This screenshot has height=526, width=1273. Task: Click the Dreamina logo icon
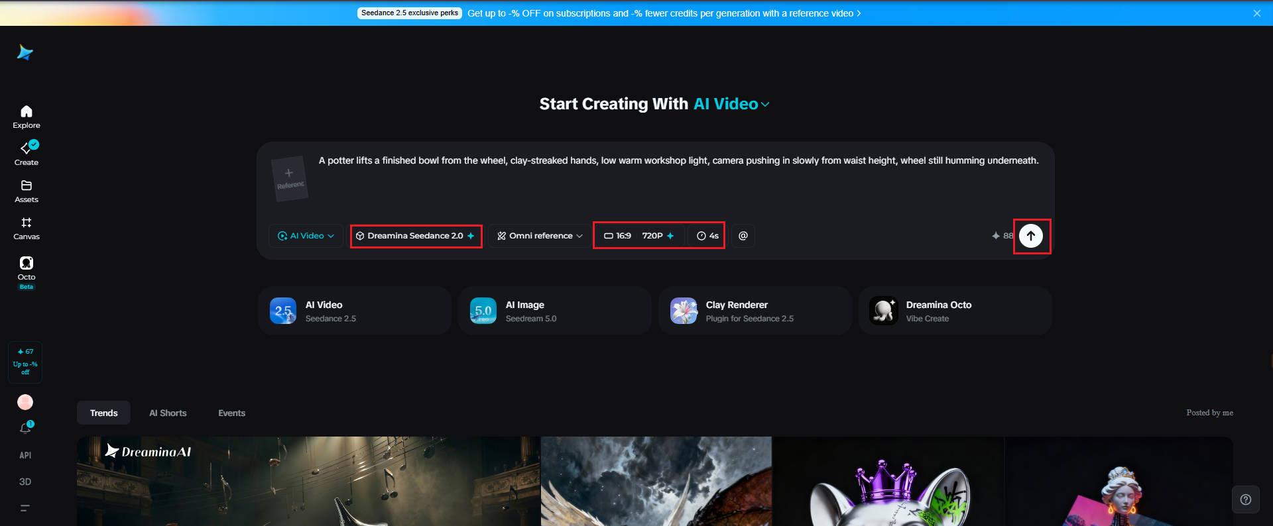pyautogui.click(x=25, y=52)
